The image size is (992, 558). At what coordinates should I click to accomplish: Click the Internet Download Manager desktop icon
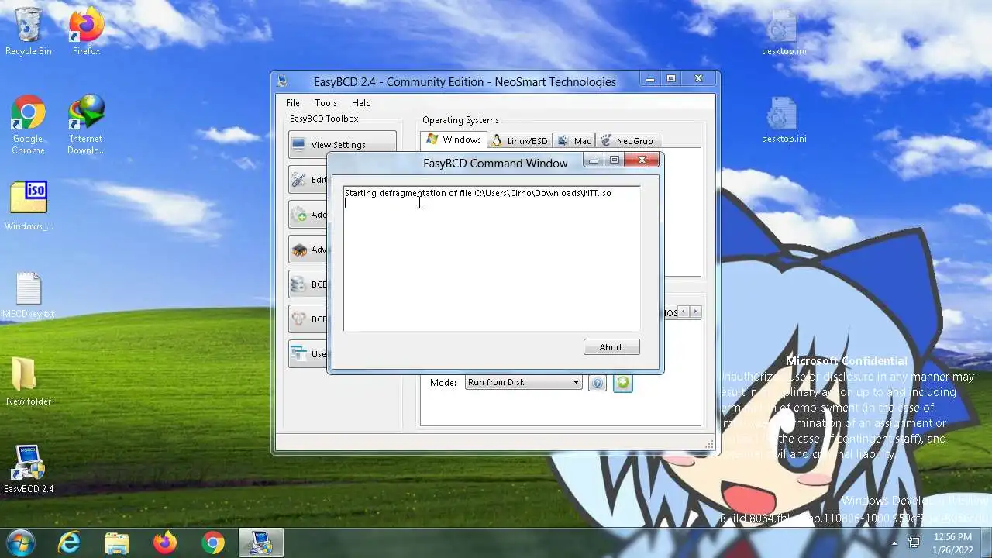pyautogui.click(x=86, y=125)
